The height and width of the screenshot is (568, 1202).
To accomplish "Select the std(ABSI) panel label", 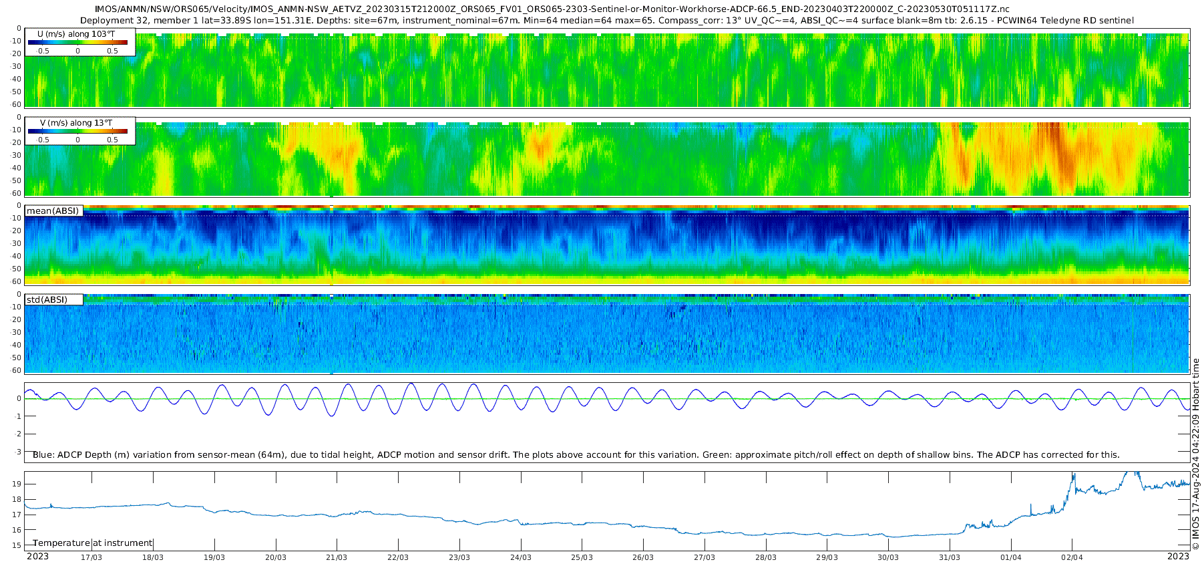I will pyautogui.click(x=53, y=299).
